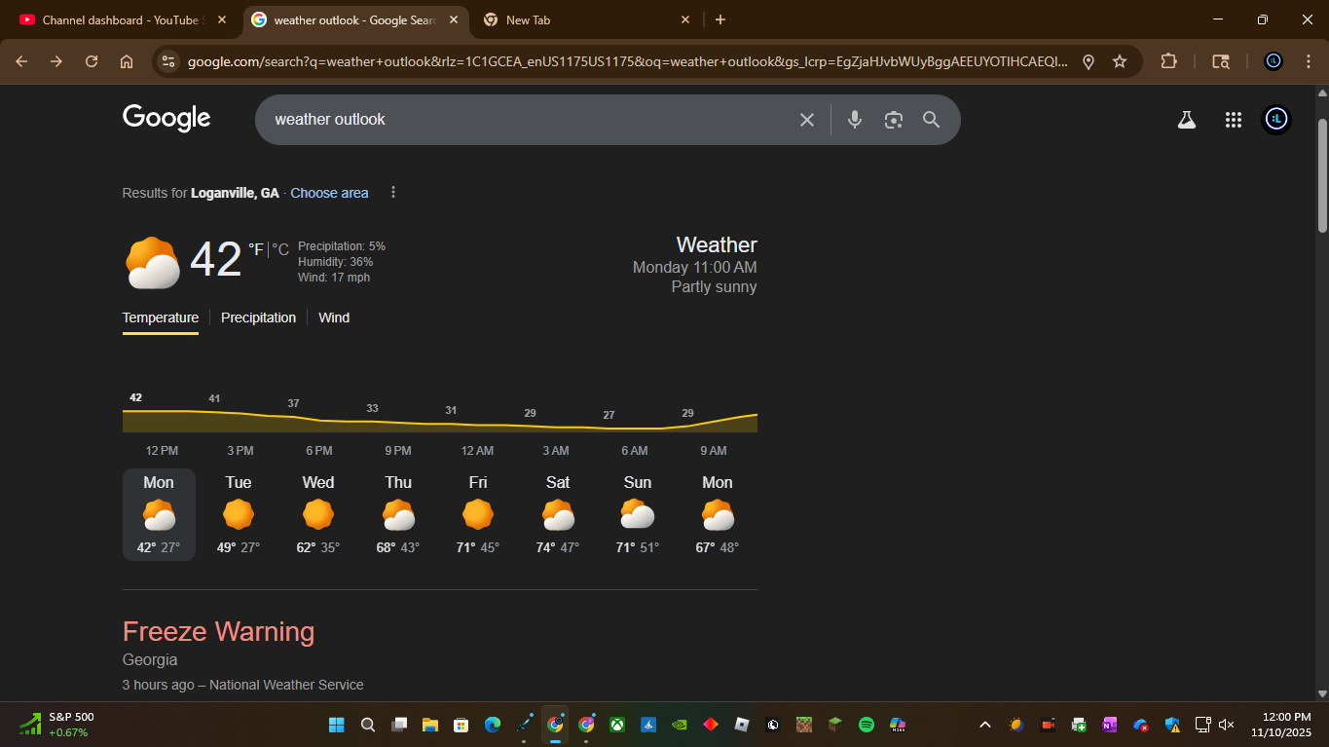Click the Choose area link

pos(329,193)
